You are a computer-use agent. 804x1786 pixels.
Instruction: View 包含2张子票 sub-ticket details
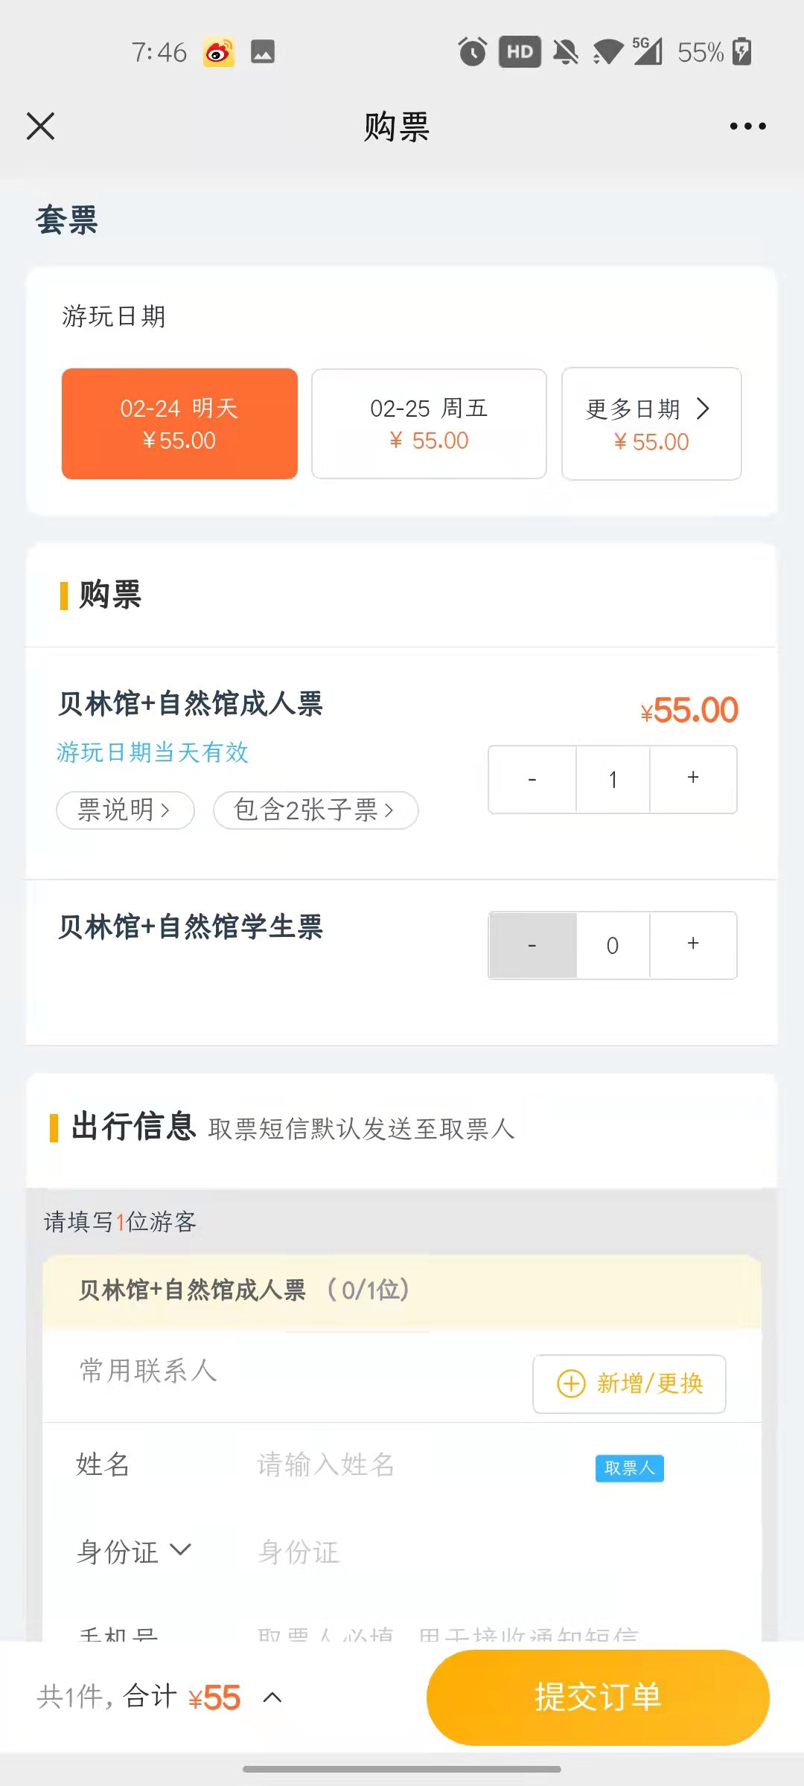(x=316, y=810)
